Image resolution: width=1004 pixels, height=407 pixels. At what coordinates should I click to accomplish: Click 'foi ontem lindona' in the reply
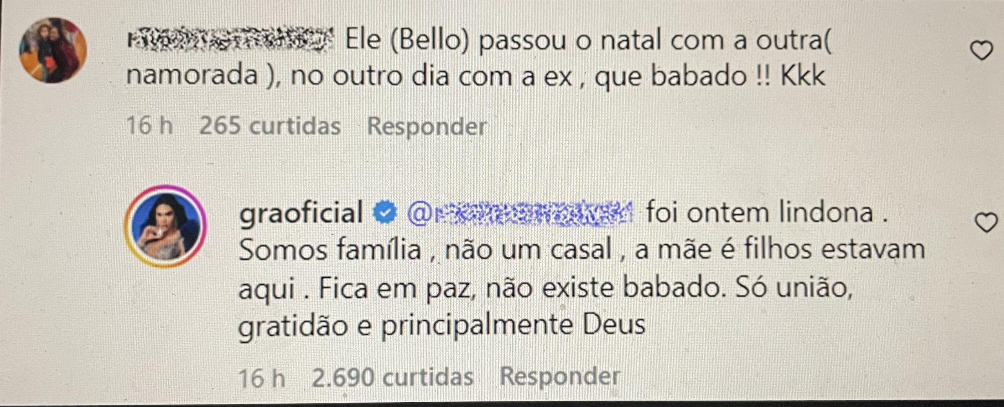click(759, 213)
